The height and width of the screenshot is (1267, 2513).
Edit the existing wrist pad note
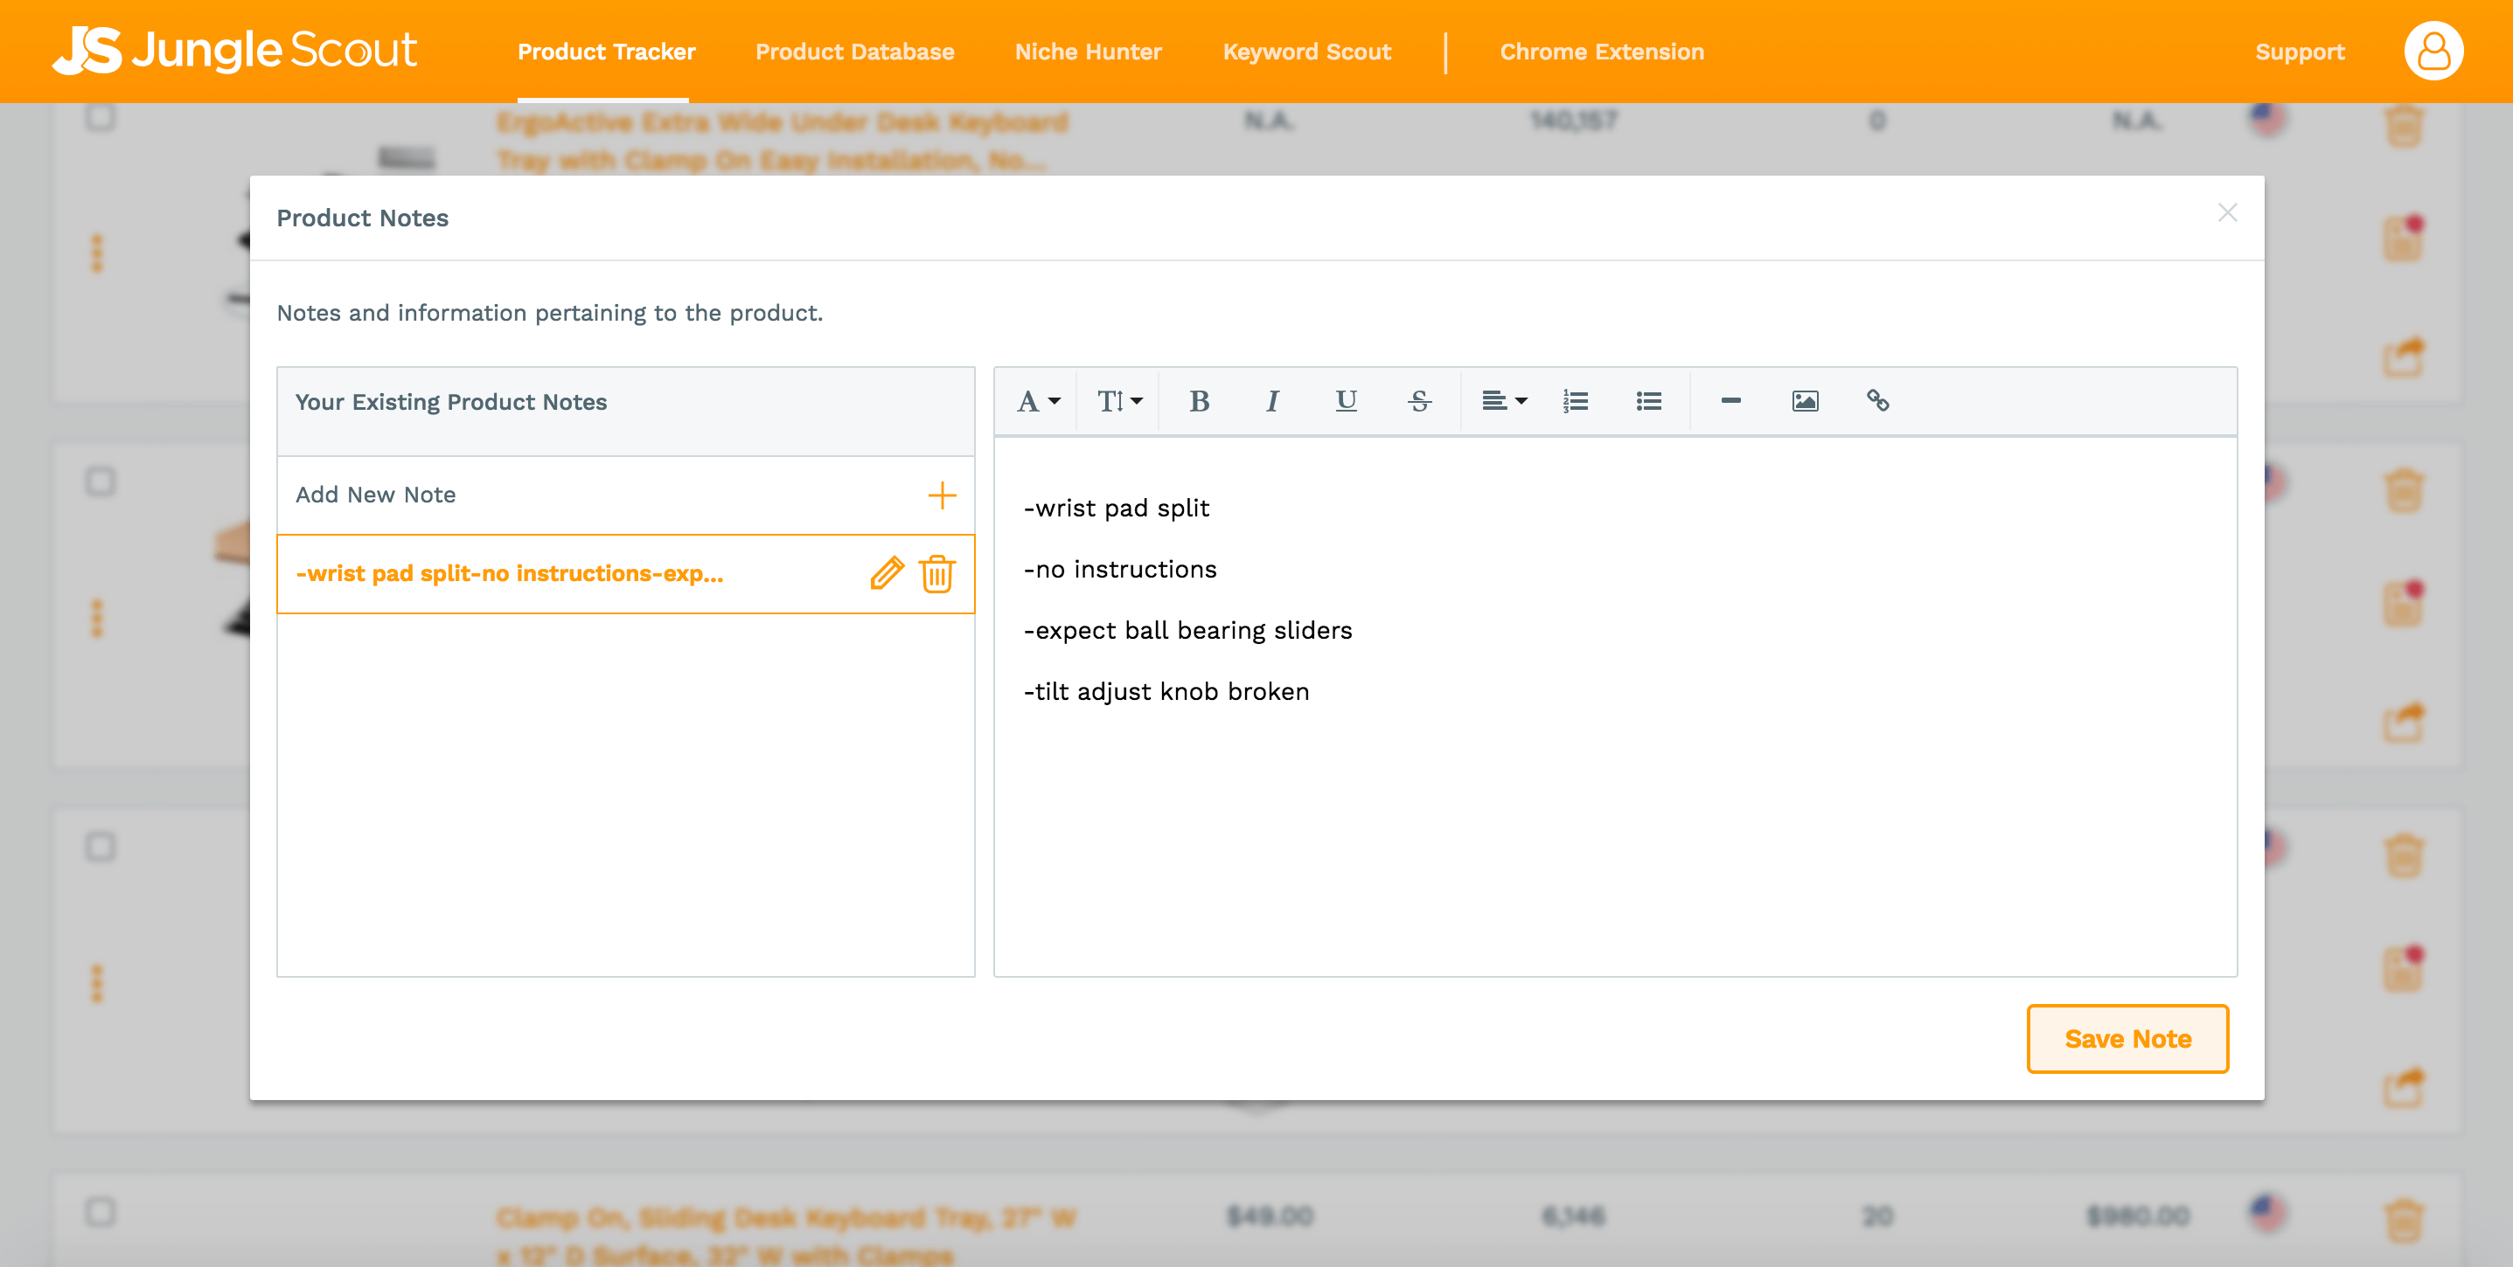(887, 573)
